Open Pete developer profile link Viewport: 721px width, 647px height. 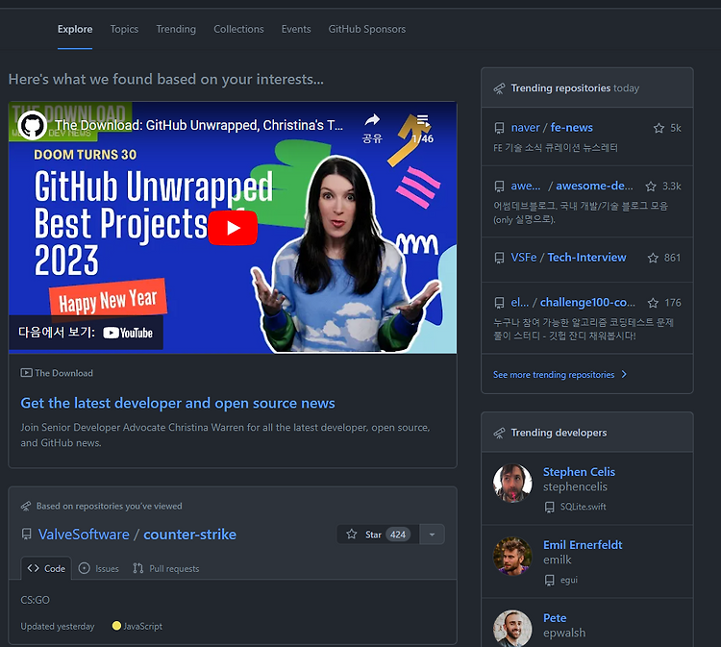[555, 618]
